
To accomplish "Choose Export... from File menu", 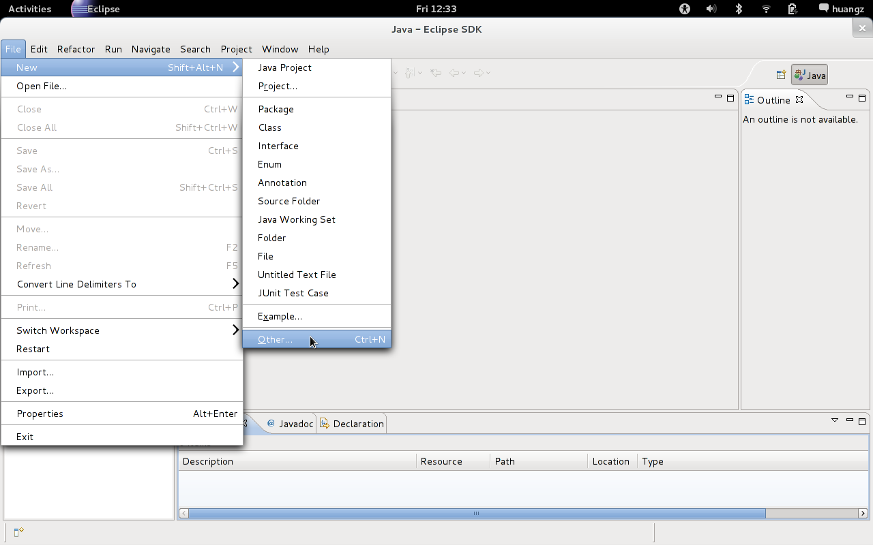I will click(122, 390).
